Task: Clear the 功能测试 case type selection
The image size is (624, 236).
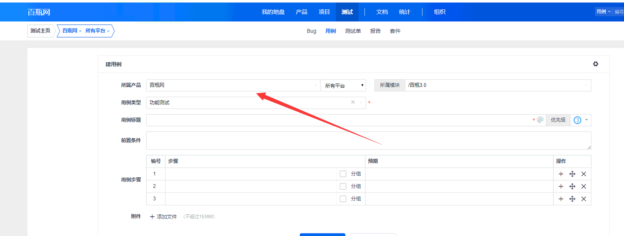Action: [353, 103]
